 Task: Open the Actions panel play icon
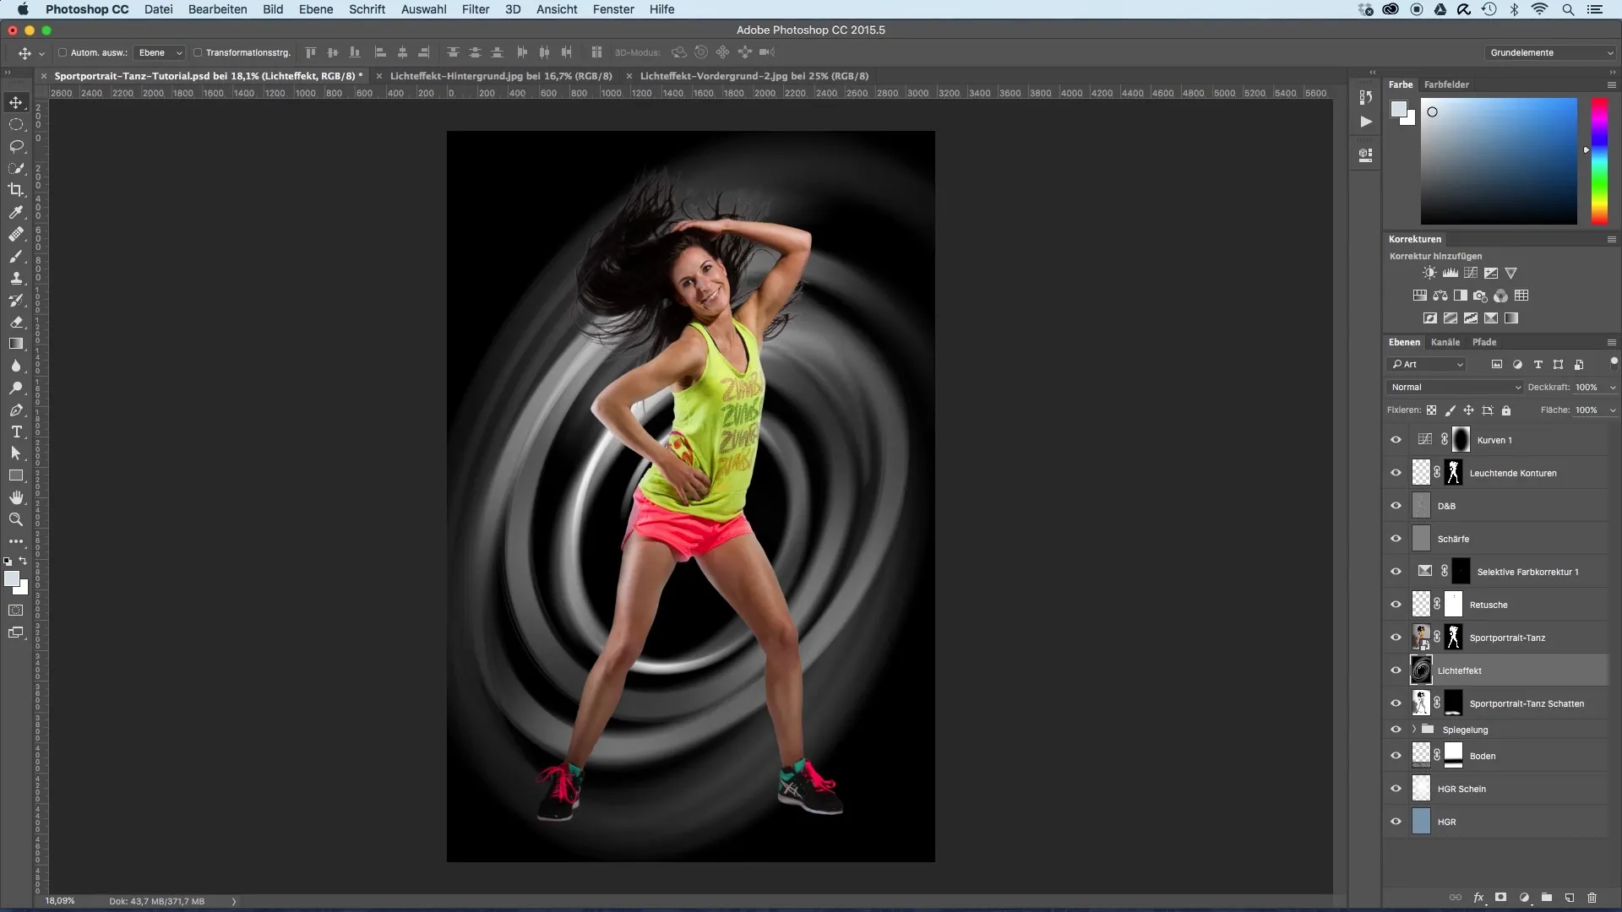coord(1366,122)
